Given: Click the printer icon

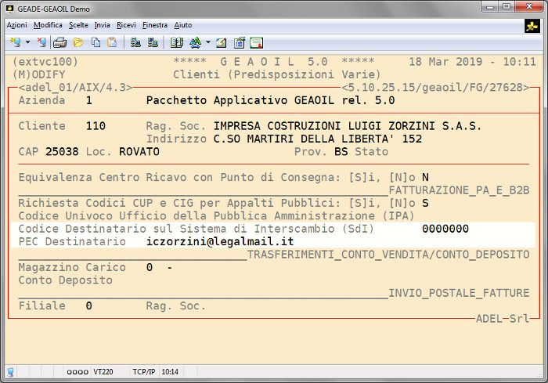Looking at the screenshot, I should [59, 42].
